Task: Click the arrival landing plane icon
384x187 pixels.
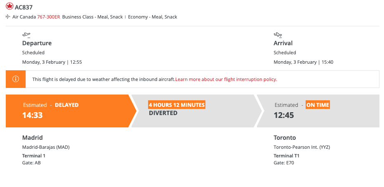Action: pyautogui.click(x=278, y=35)
